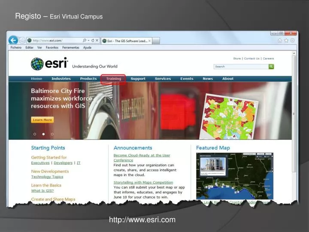
Task: Click the Baltimore map image in banner
Action: tap(229, 116)
